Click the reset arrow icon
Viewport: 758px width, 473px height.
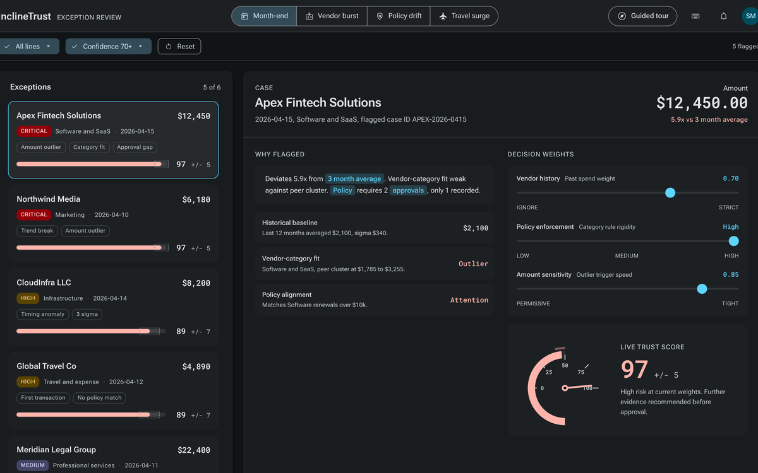[169, 47]
